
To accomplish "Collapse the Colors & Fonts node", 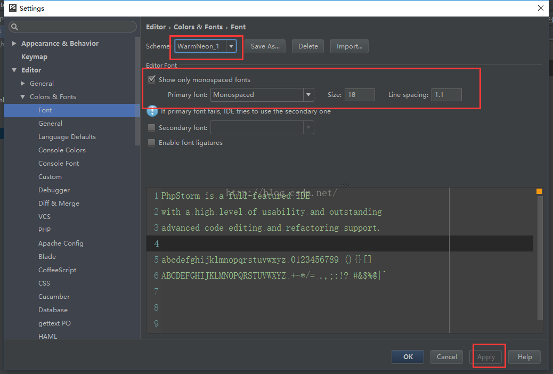I will pyautogui.click(x=23, y=96).
